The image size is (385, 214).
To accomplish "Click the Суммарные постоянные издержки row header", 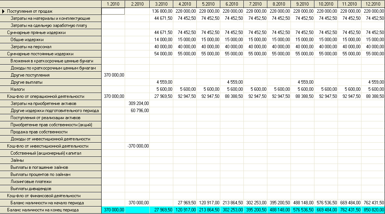I will coord(50,54).
